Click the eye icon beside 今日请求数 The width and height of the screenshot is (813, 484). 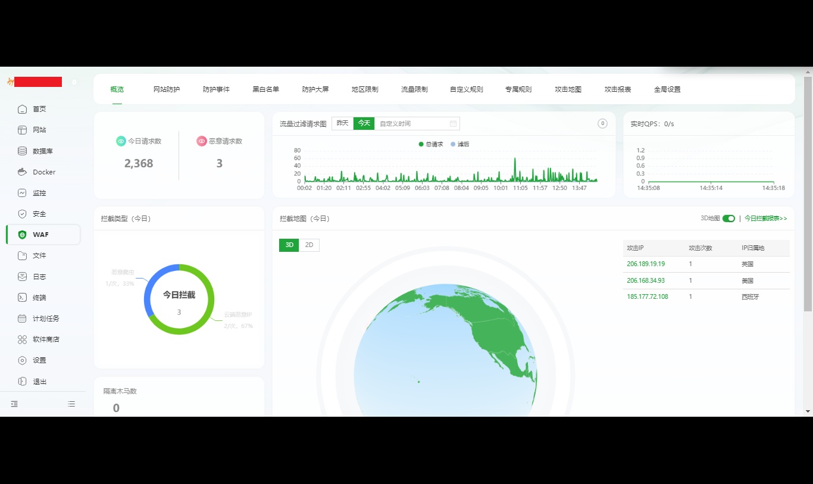pyautogui.click(x=121, y=141)
